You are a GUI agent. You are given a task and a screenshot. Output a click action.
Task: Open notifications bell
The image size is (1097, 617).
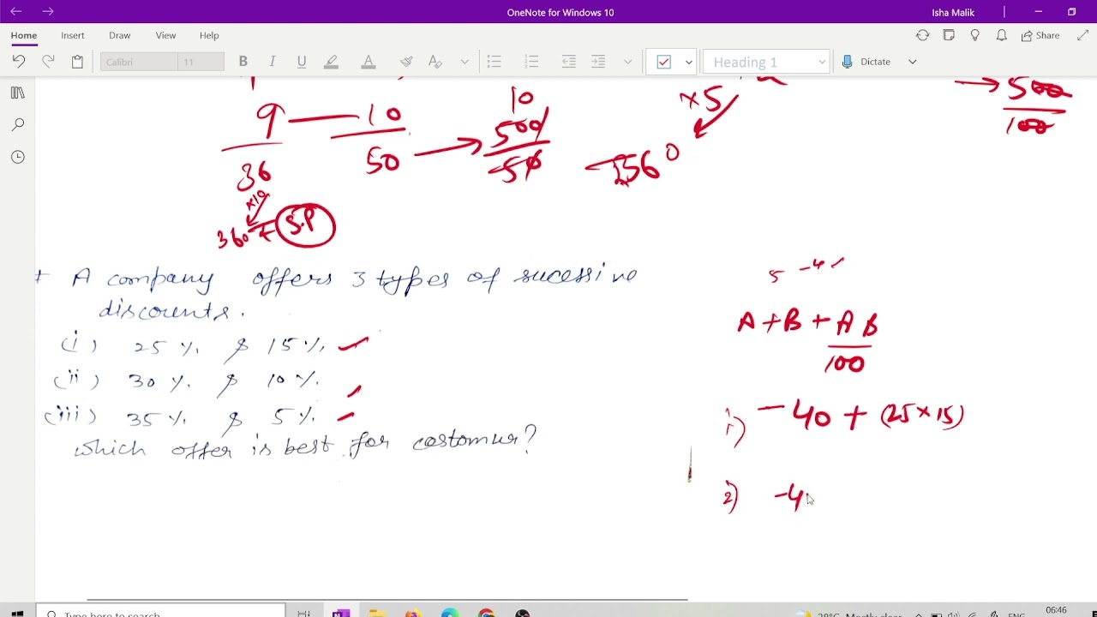pyautogui.click(x=1001, y=35)
